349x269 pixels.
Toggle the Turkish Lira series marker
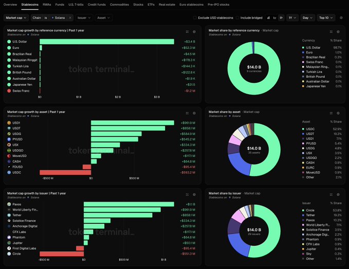(9, 66)
